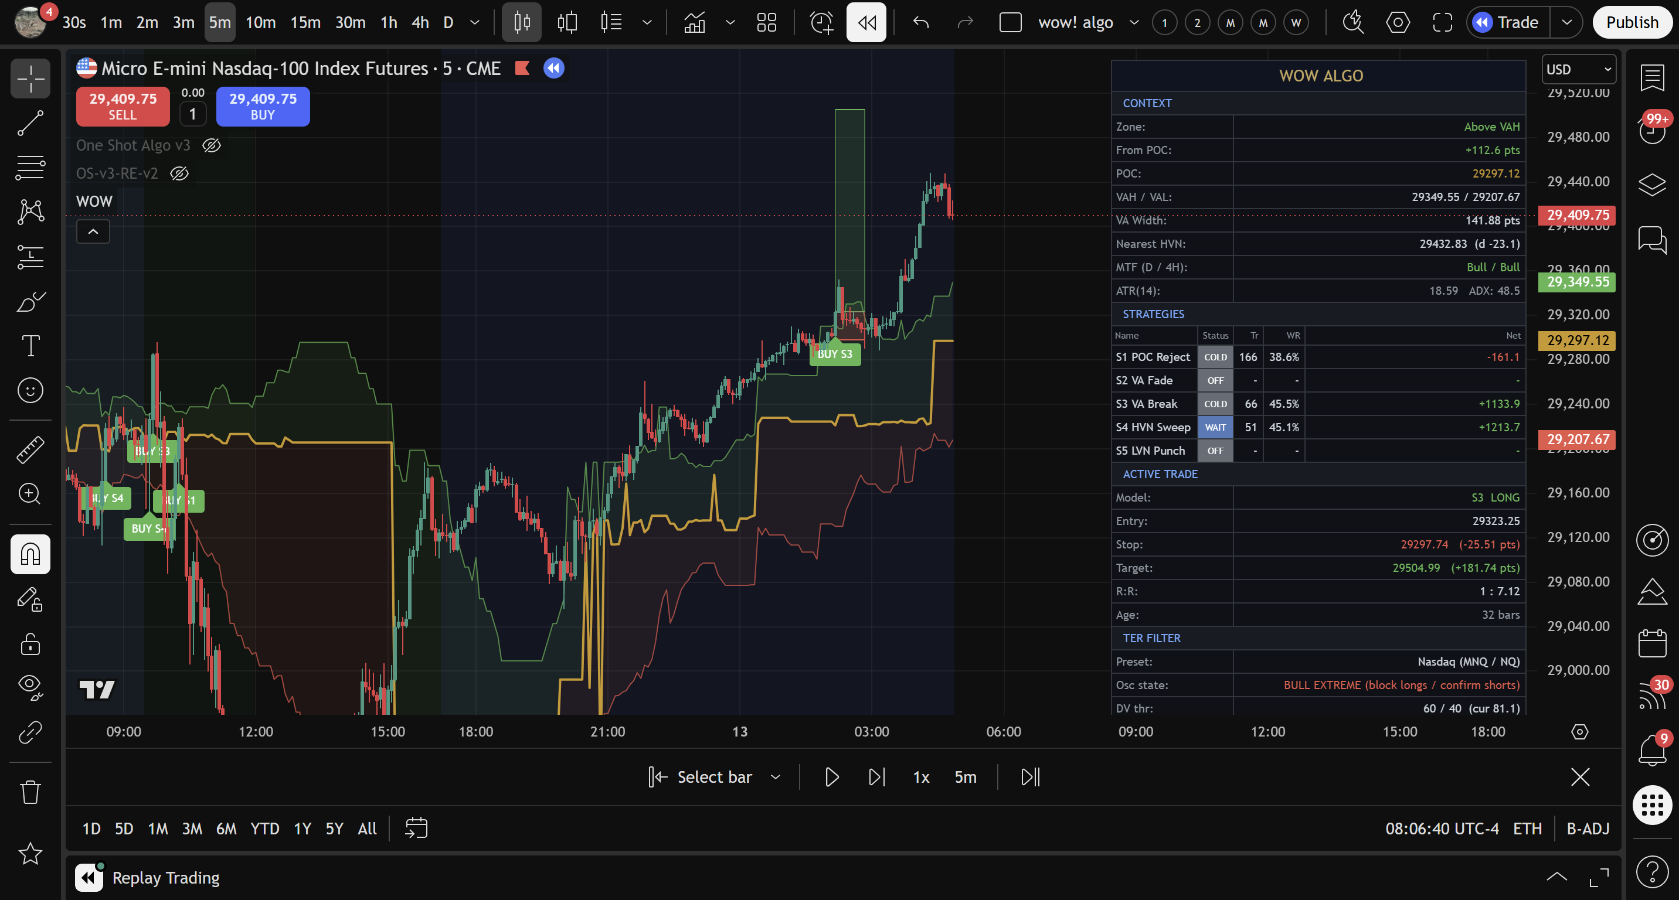Open the emoji and icons tool
Image resolution: width=1679 pixels, height=900 pixels.
tap(30, 390)
